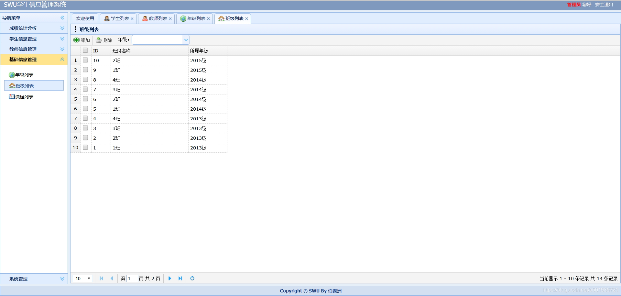
Task: Check row with ID 4
Action: point(85,118)
